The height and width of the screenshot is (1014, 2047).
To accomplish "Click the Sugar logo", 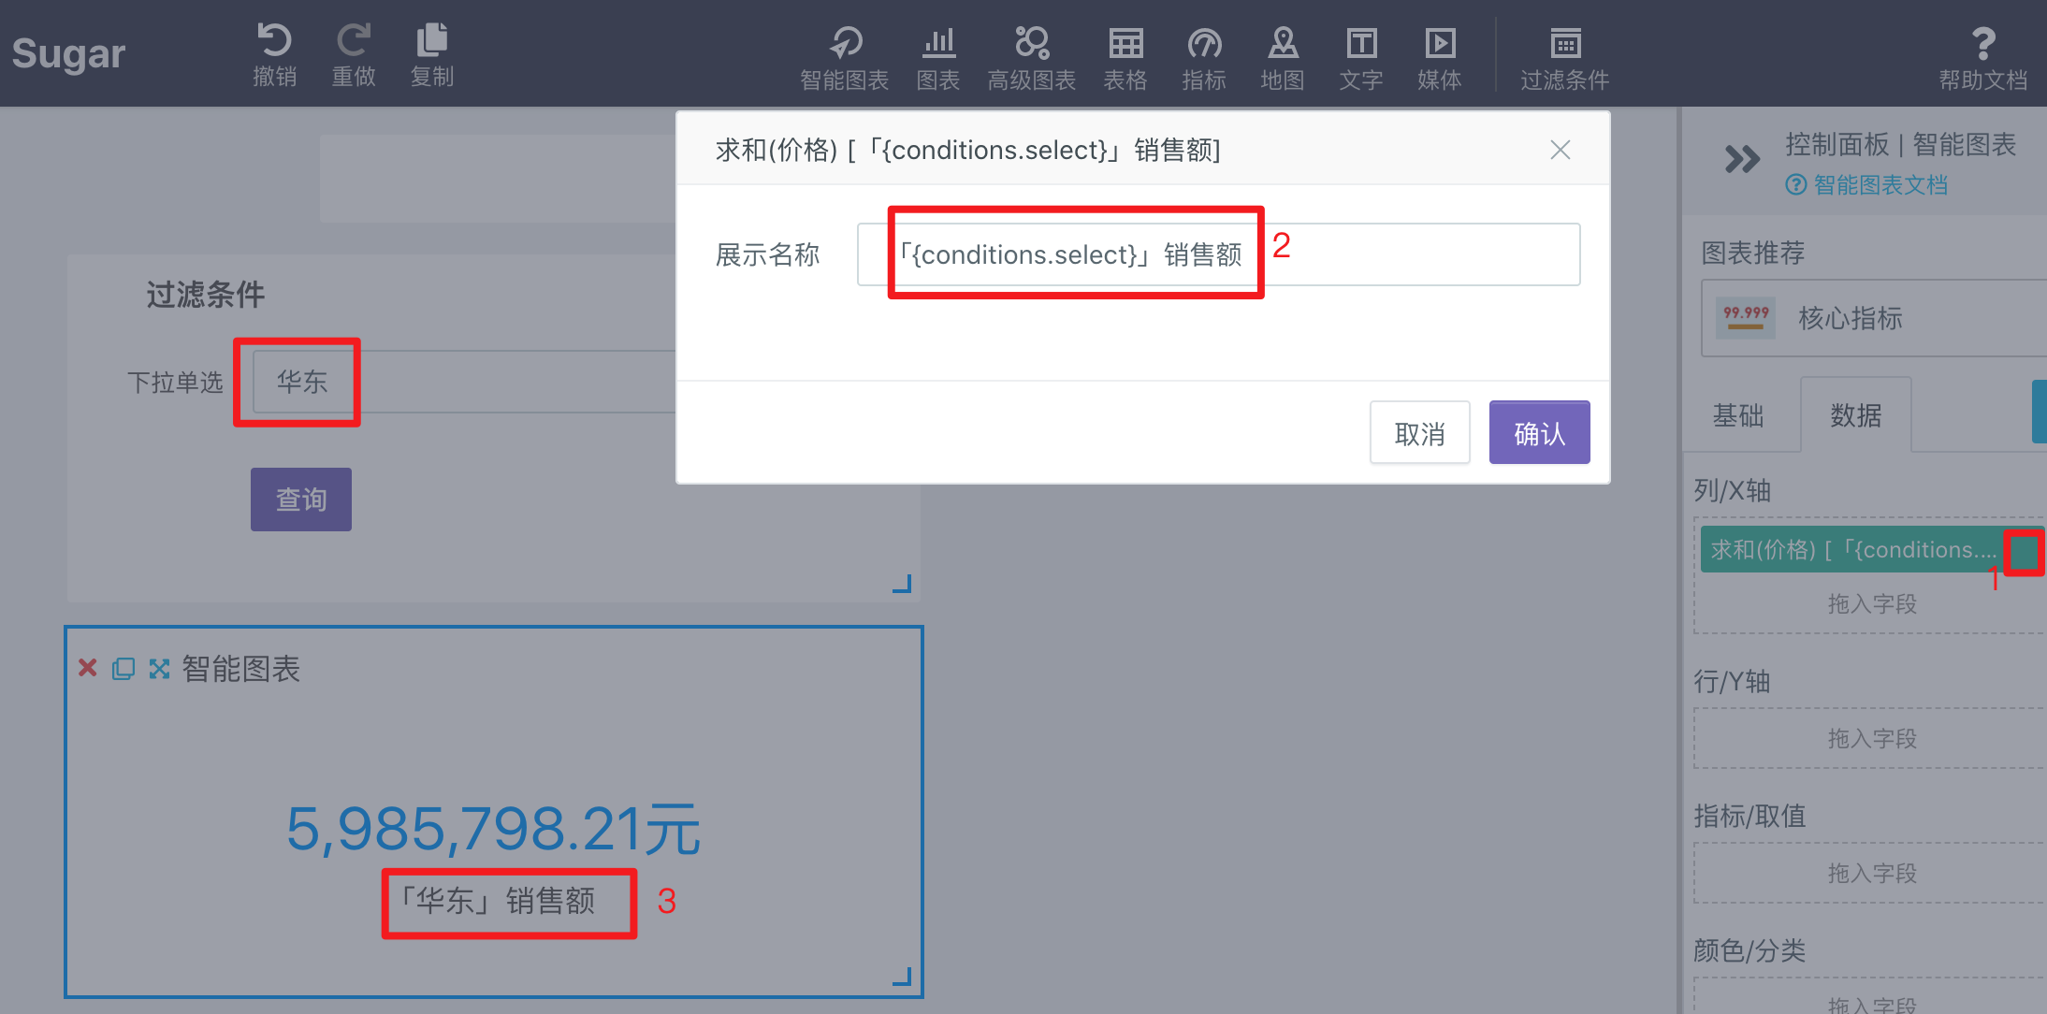I will pyautogui.click(x=68, y=53).
